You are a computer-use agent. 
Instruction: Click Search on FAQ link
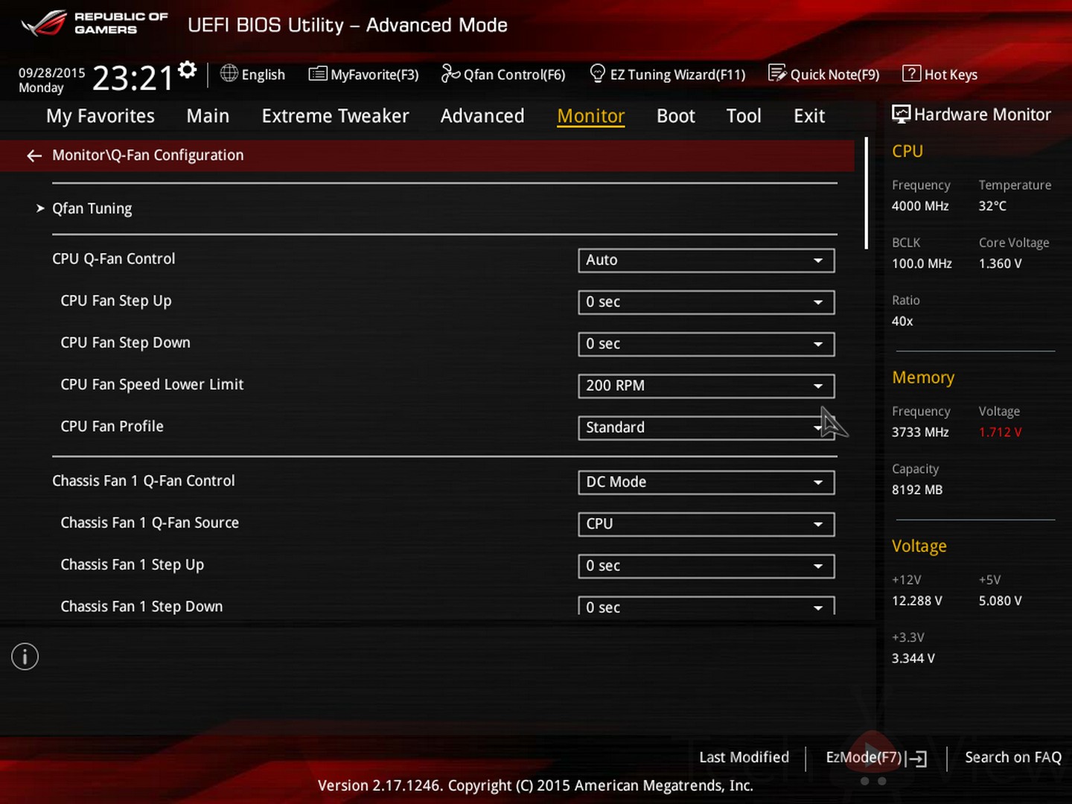pos(1013,757)
